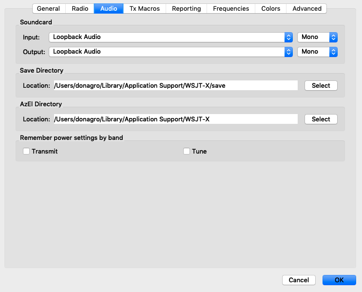
Task: Open the Radio settings tab
Action: pyautogui.click(x=80, y=8)
